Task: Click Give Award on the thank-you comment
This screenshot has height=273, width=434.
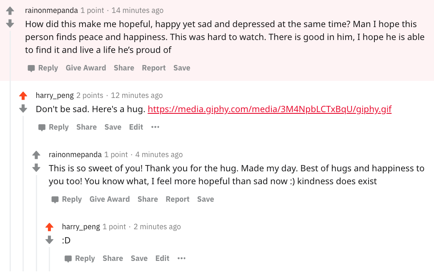Action: coord(110,199)
